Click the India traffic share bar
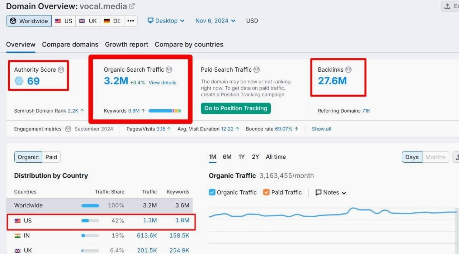 point(90,236)
